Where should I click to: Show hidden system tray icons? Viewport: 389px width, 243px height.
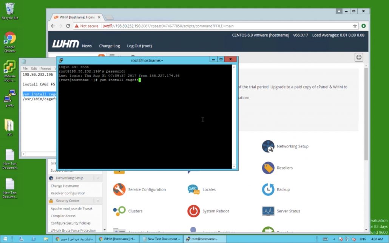[x=334, y=239]
